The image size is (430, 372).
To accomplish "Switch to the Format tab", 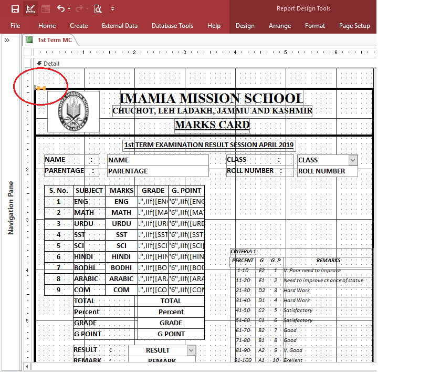I will pyautogui.click(x=315, y=26).
